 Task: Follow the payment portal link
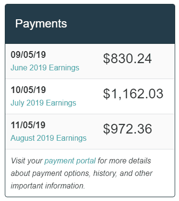coord(70,161)
